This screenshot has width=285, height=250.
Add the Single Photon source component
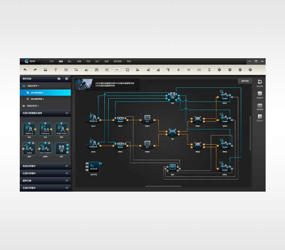pyautogui.click(x=62, y=129)
